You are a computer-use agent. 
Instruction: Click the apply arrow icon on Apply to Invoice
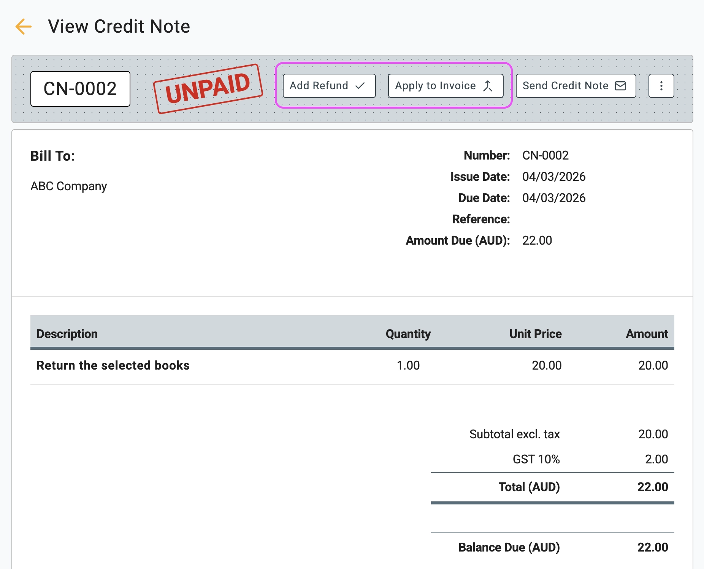[x=489, y=86]
